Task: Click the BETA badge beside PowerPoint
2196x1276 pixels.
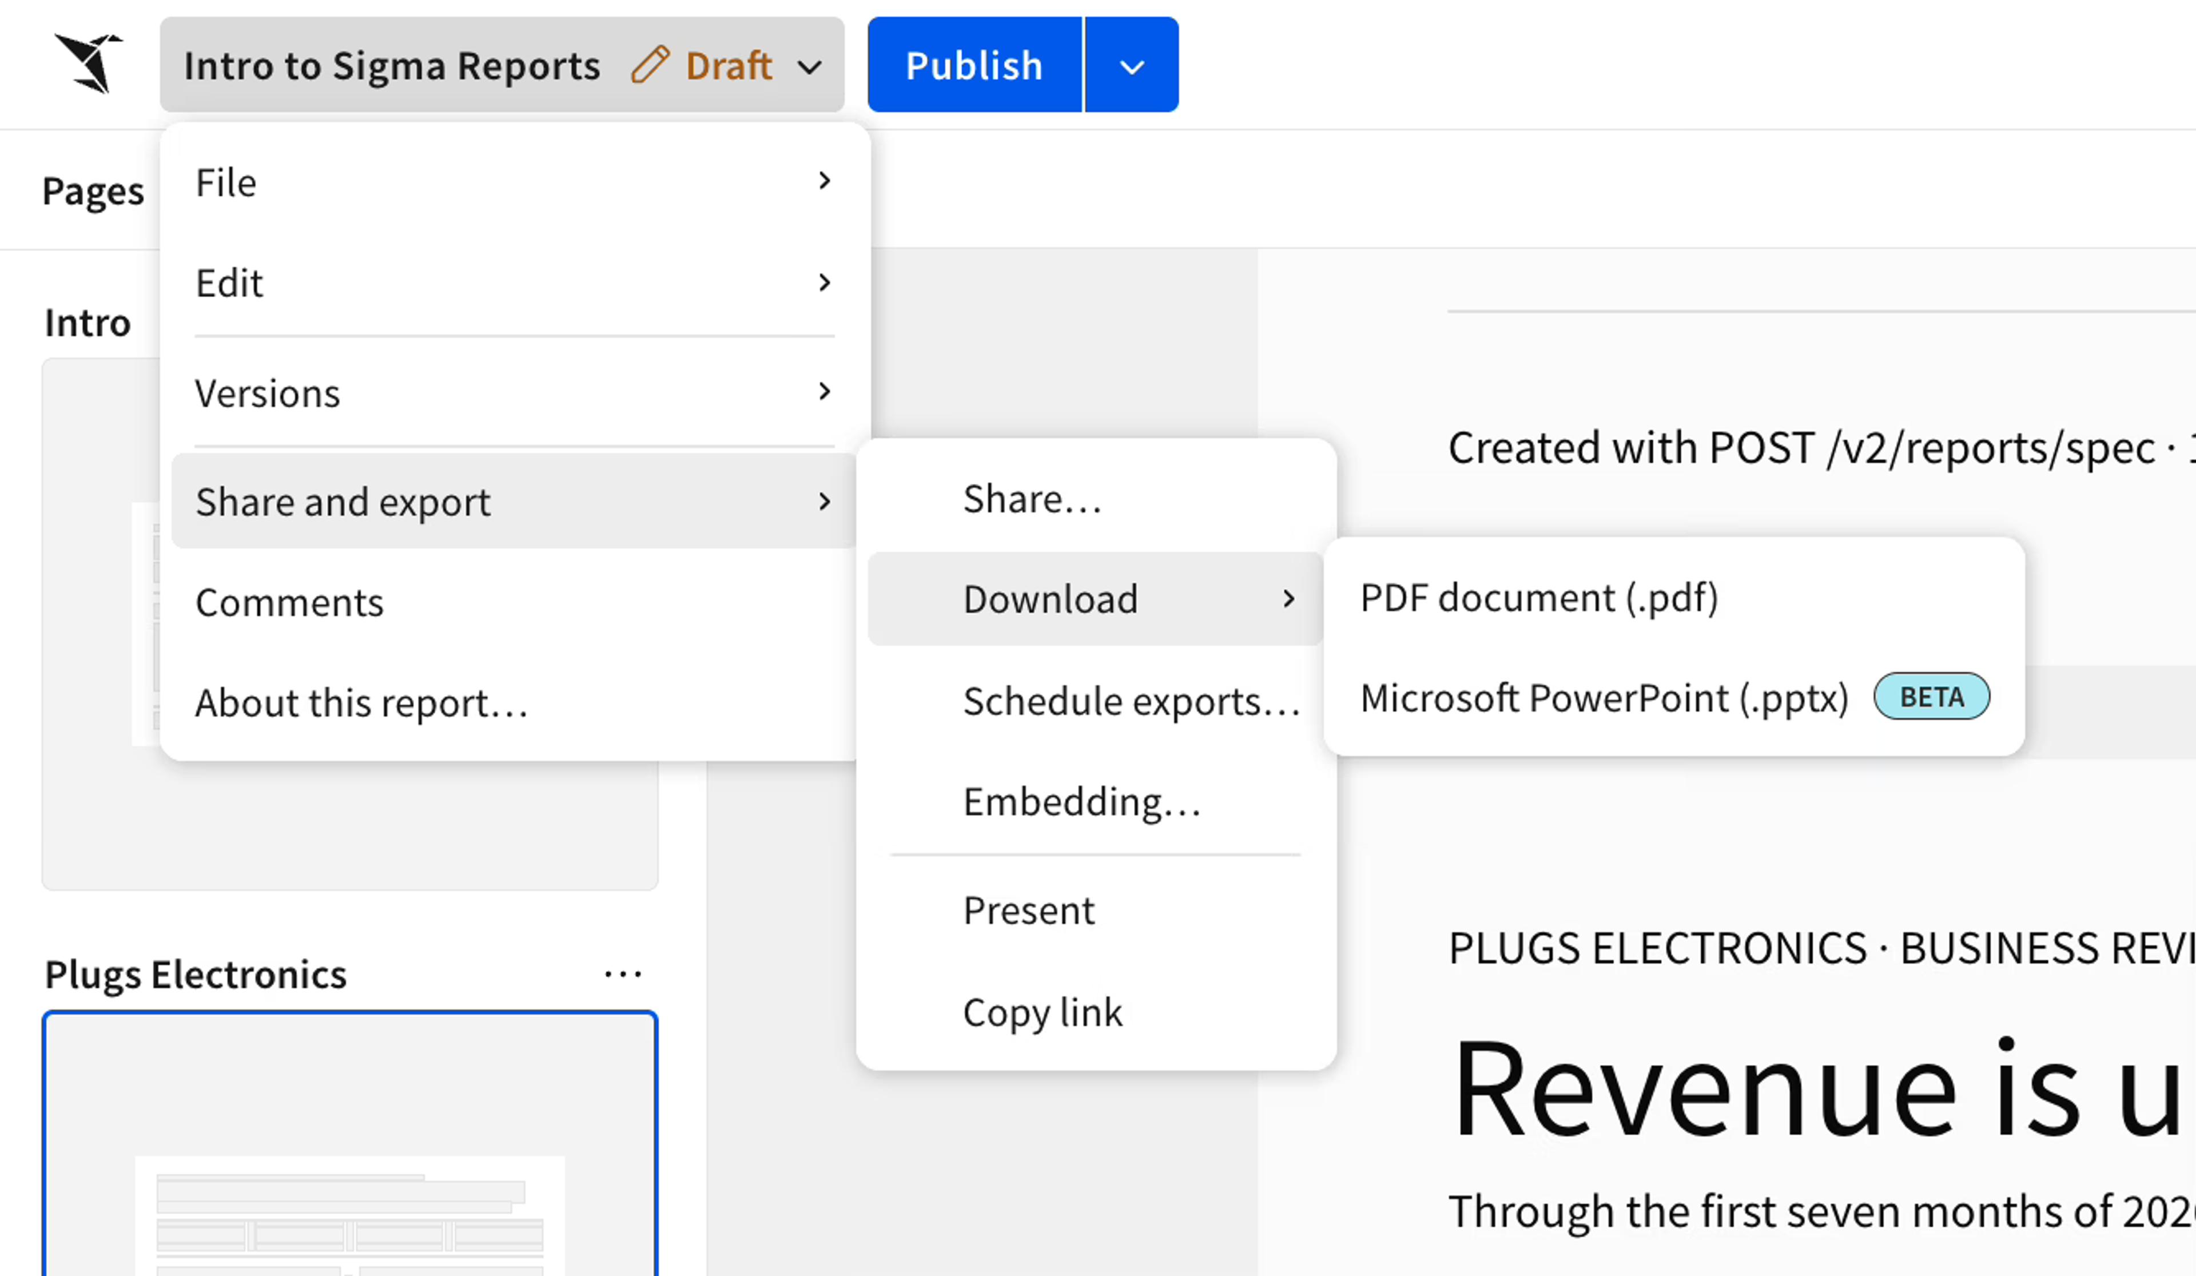Action: tap(1931, 697)
